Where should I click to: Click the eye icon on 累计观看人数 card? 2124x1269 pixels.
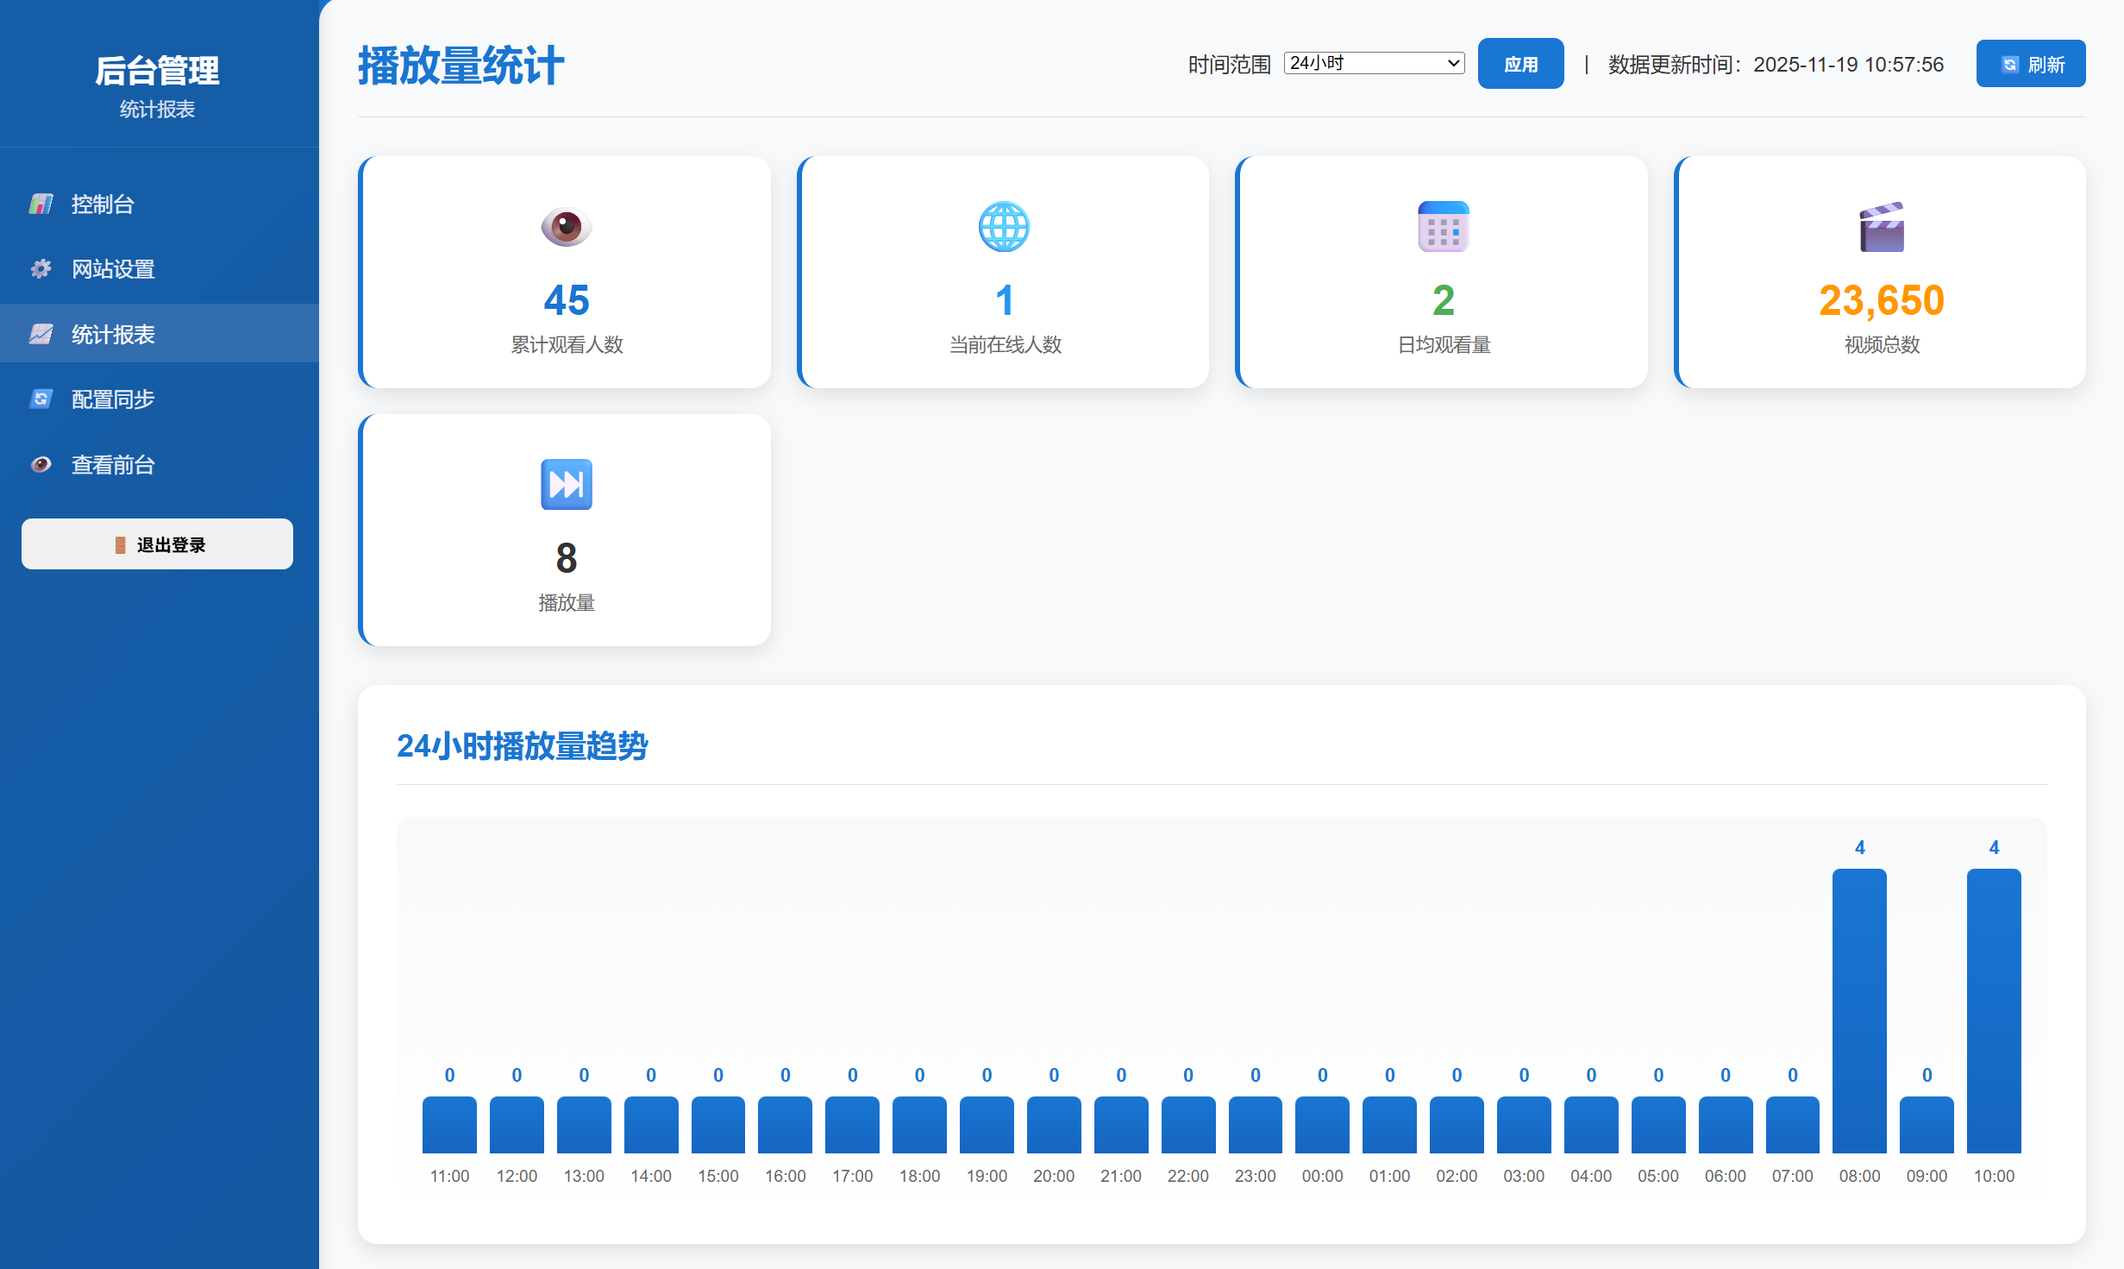pos(566,229)
